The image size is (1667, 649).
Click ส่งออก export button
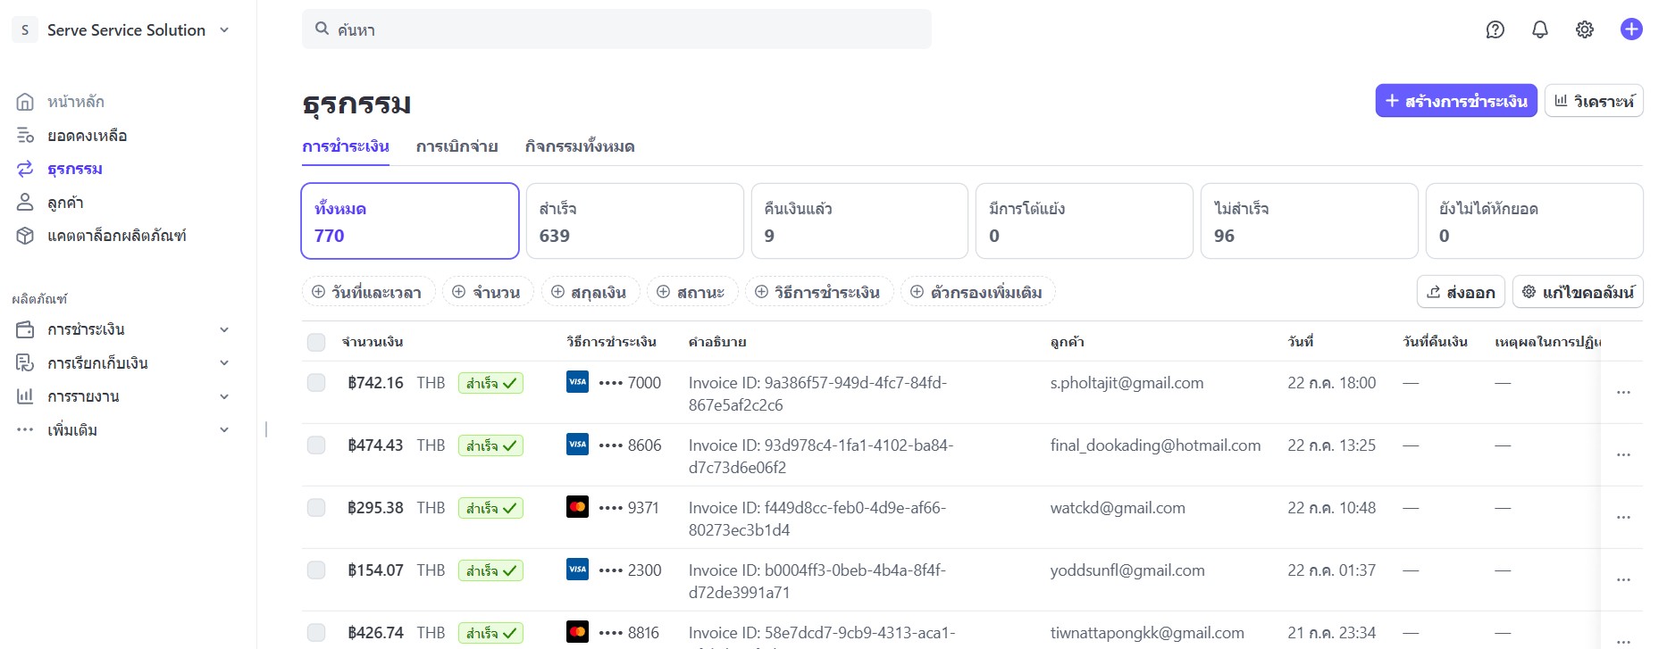coord(1461,292)
